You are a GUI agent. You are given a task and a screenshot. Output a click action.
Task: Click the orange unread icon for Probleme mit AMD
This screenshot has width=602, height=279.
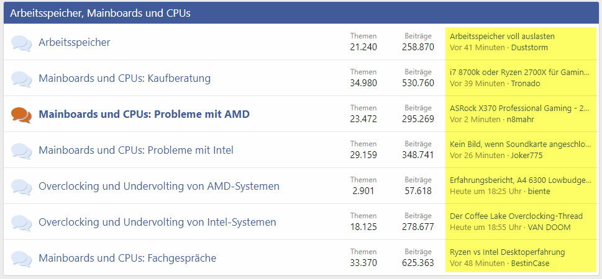pos(21,115)
